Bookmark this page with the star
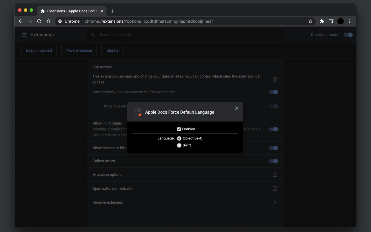 pos(310,21)
